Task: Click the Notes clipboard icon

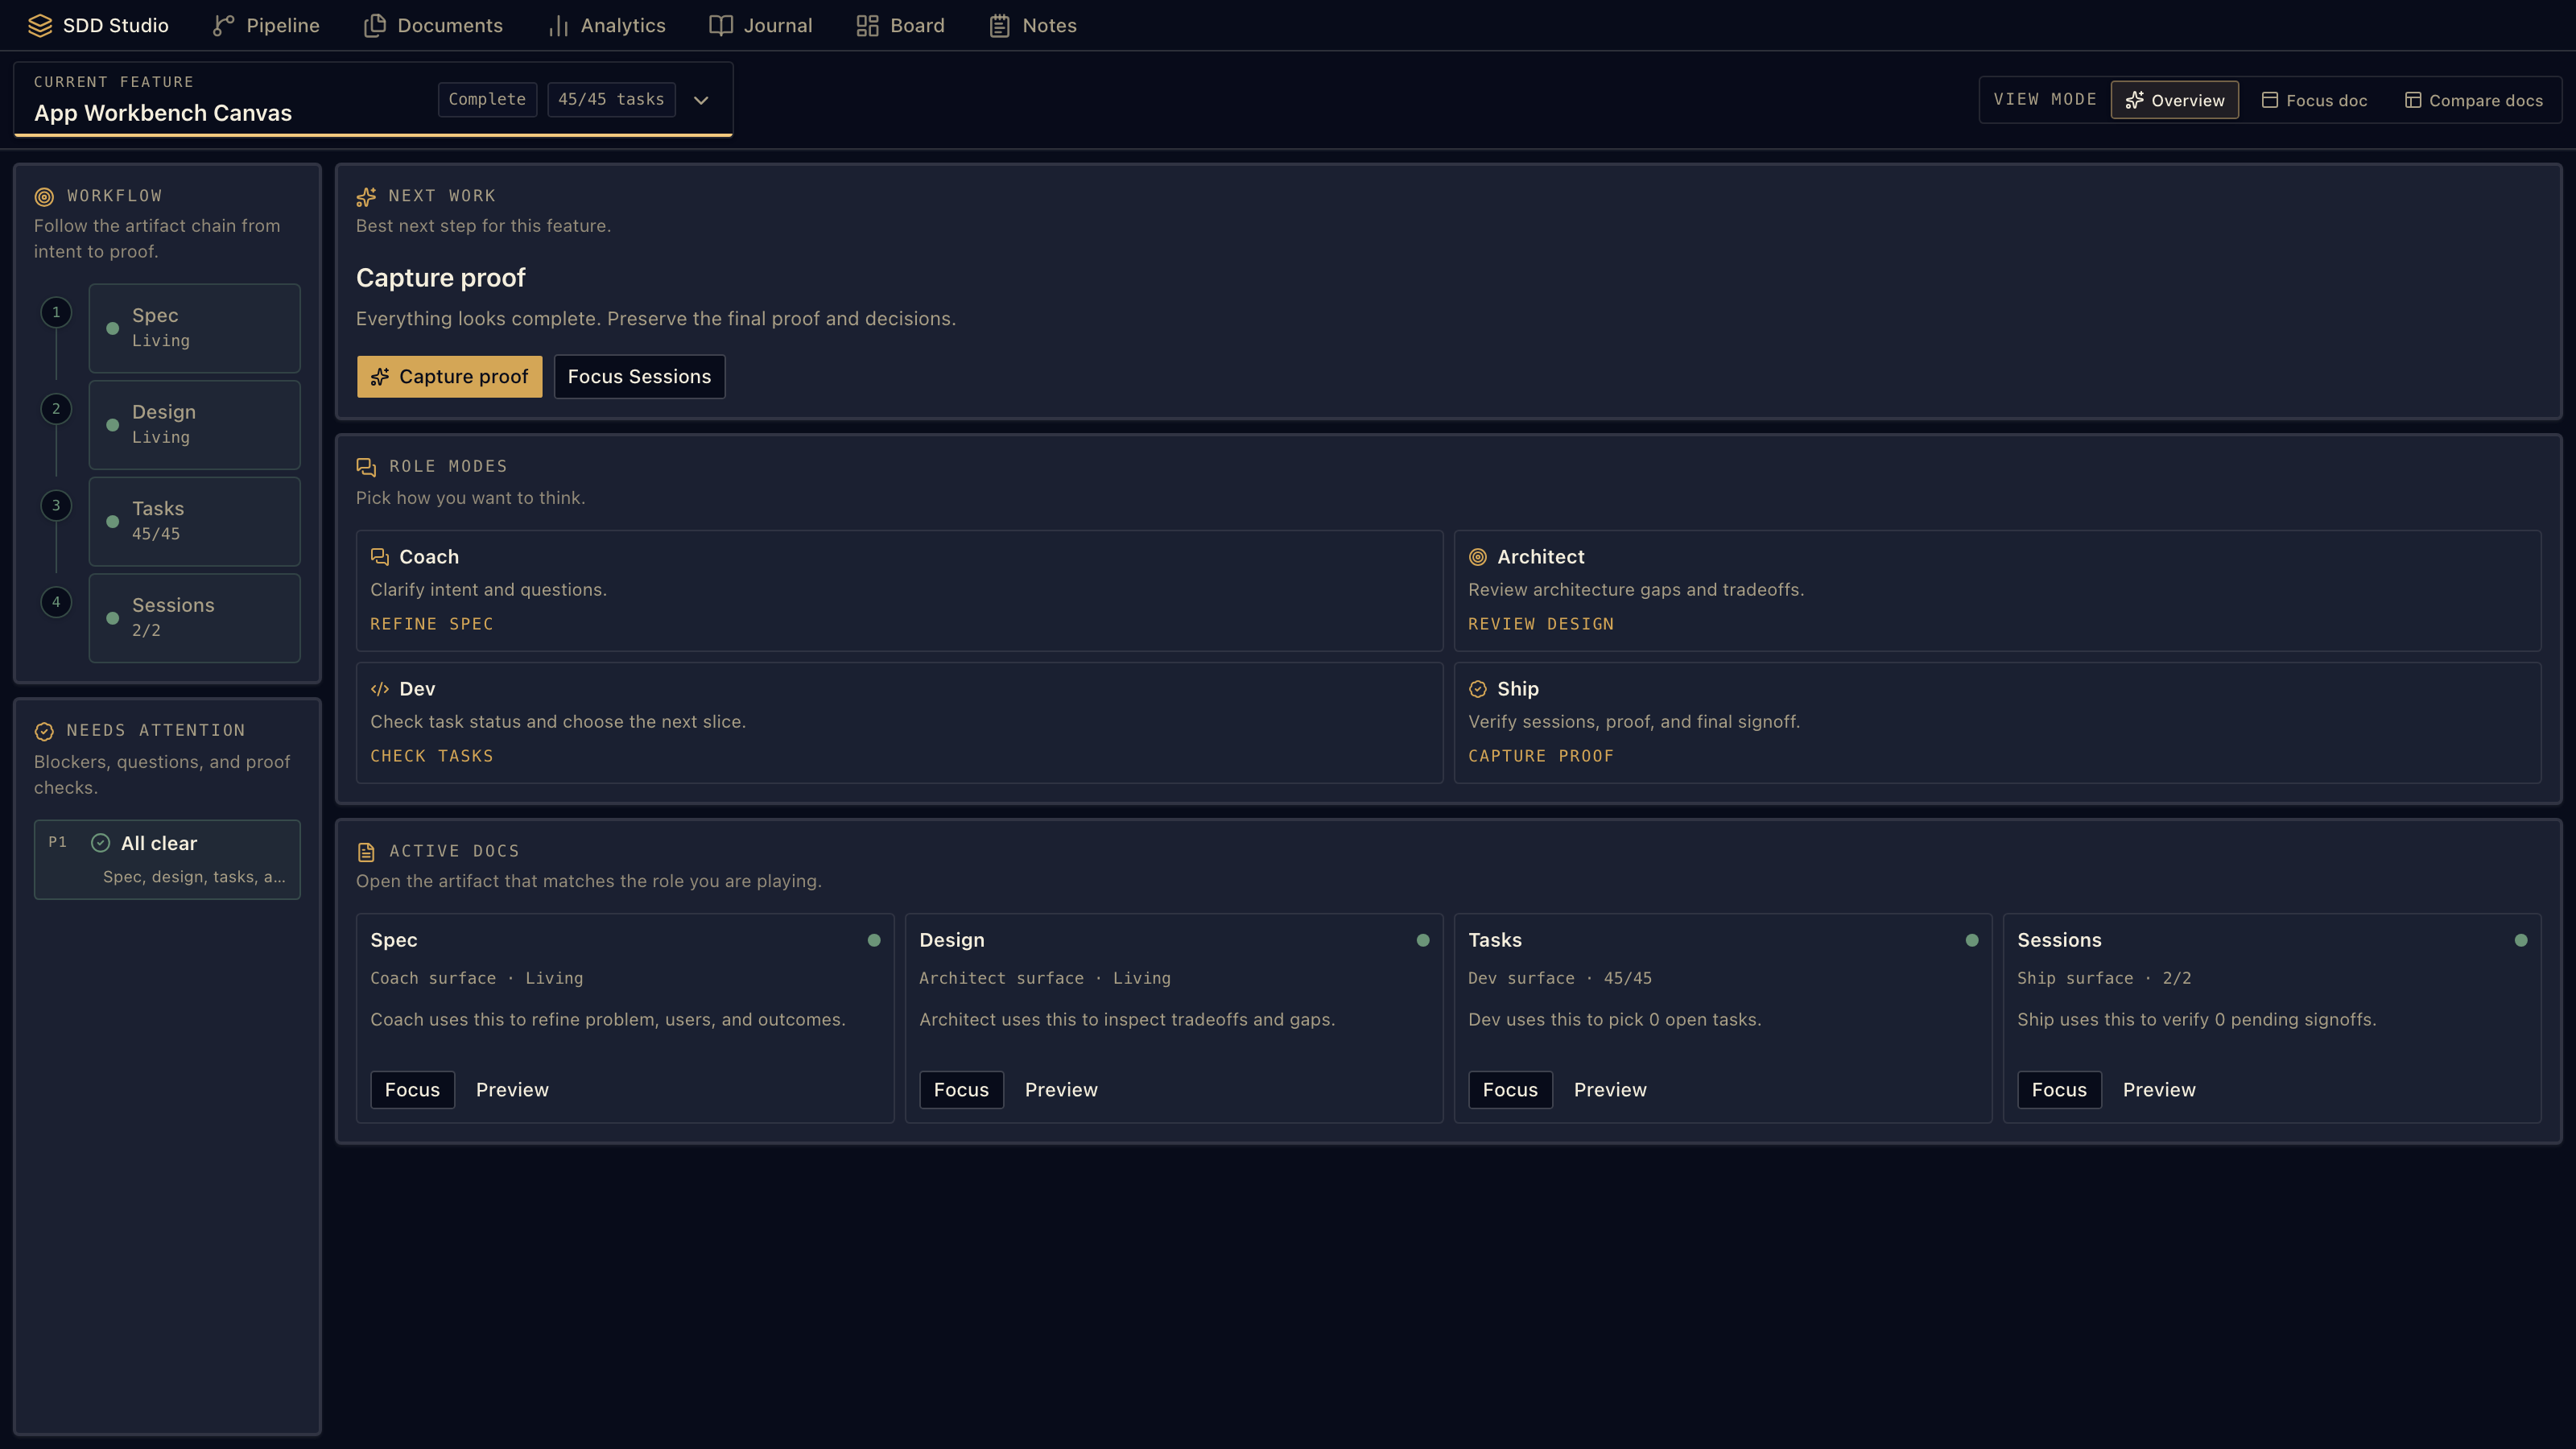Action: coord(999,26)
